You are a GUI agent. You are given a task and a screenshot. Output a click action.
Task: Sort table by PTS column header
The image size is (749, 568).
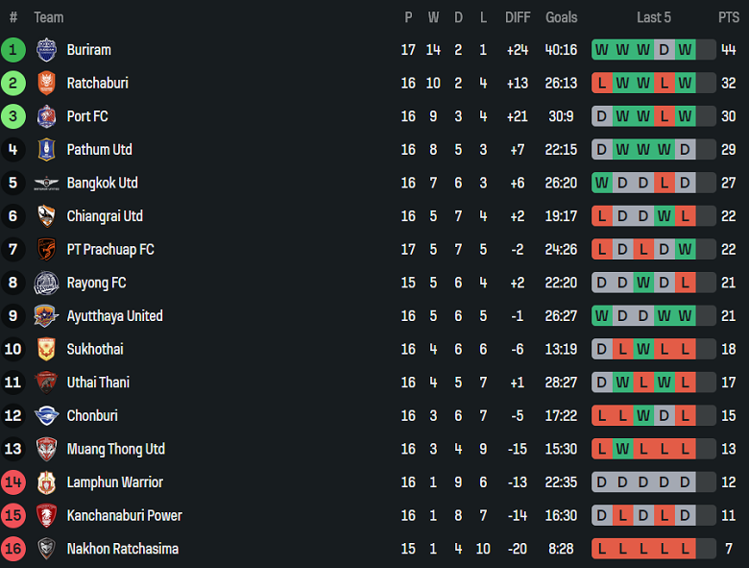point(728,17)
